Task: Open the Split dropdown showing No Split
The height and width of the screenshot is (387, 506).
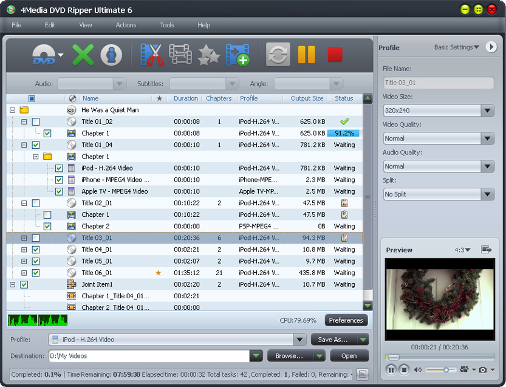Action: coord(438,194)
